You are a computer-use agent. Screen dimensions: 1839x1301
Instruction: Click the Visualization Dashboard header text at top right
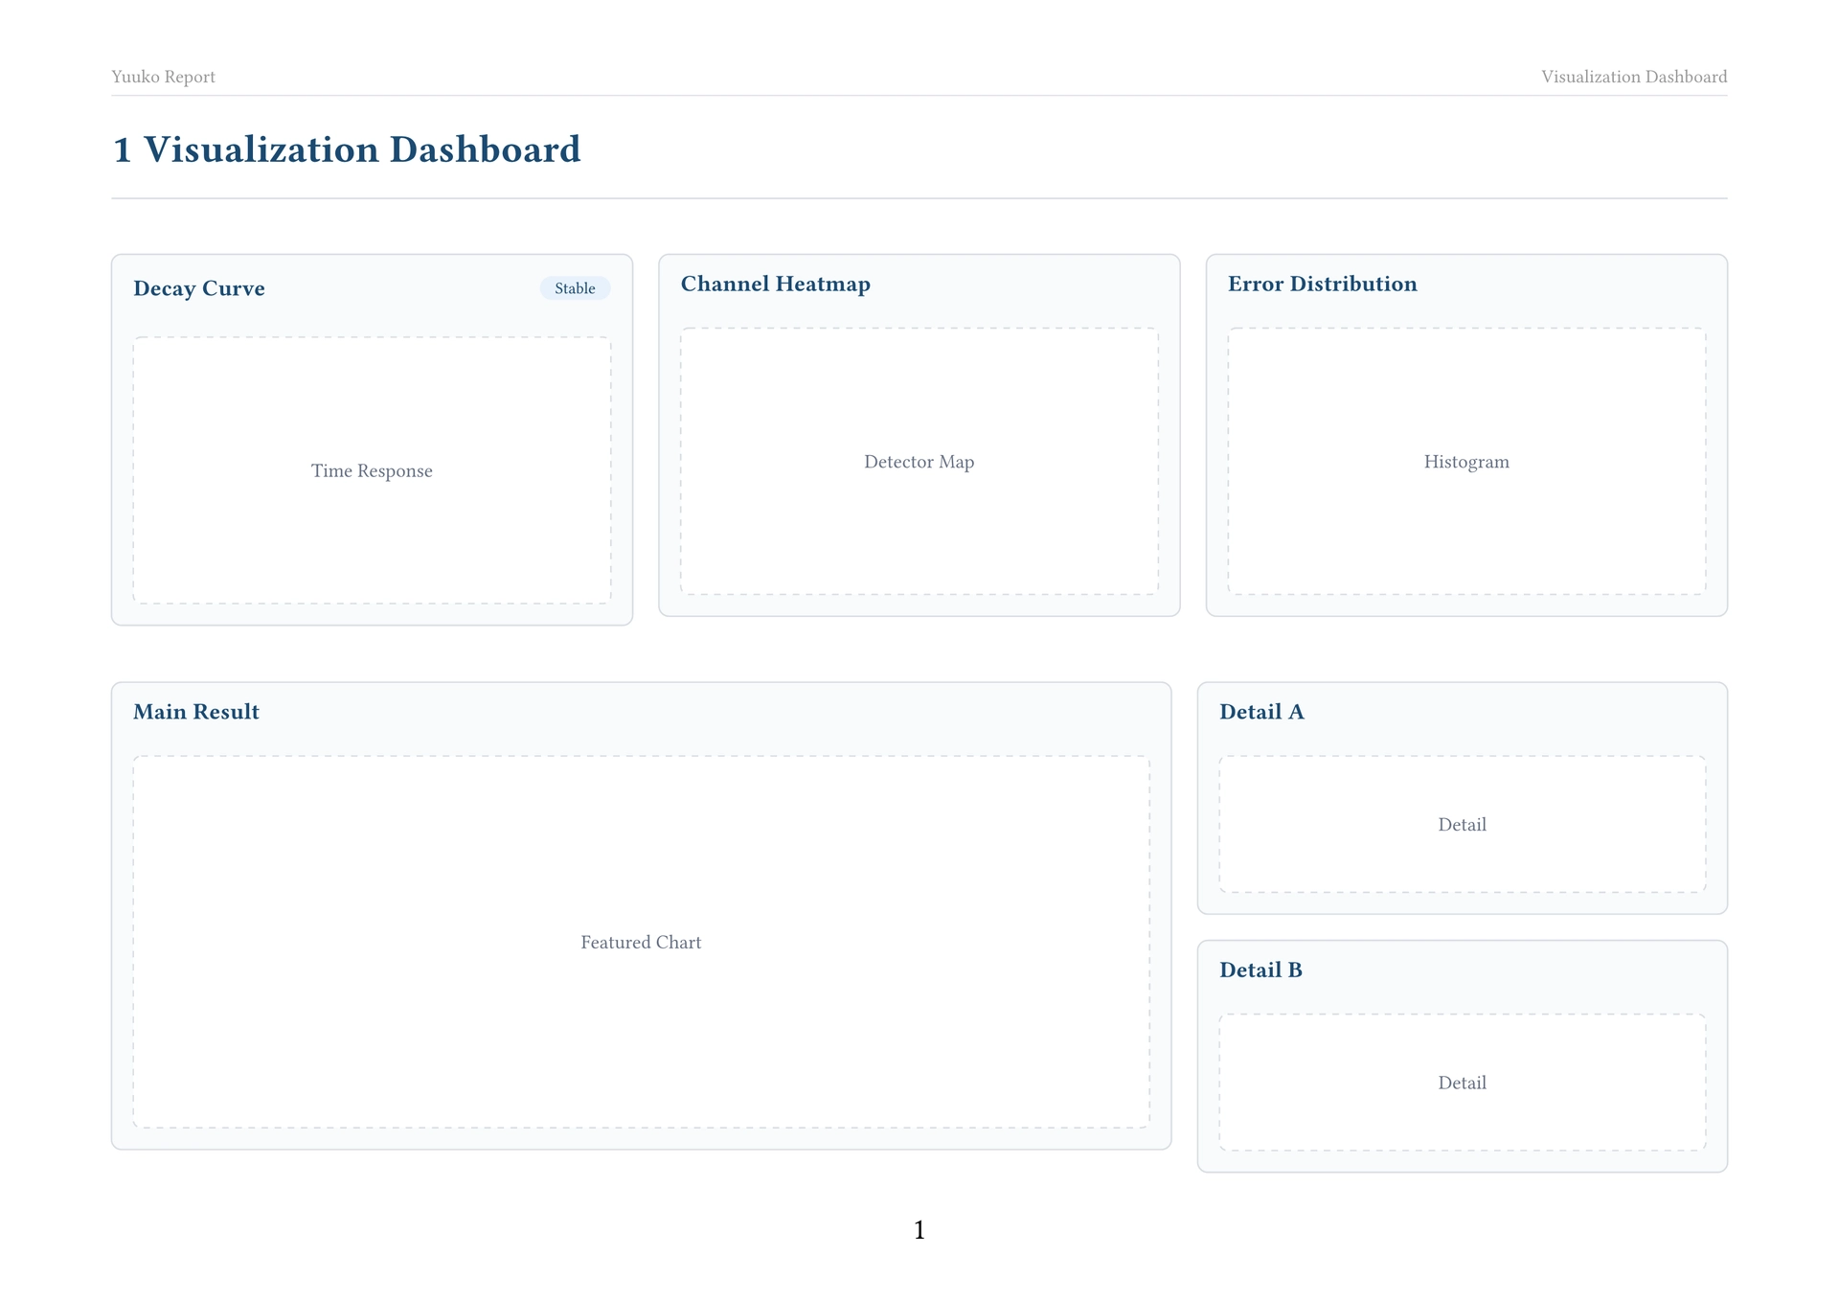pos(1634,77)
